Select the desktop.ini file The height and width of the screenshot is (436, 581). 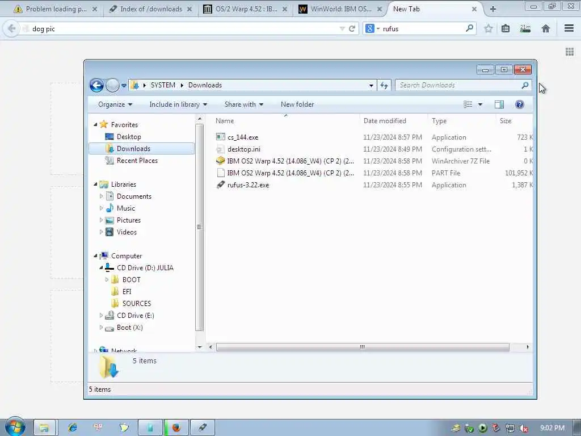coord(244,149)
